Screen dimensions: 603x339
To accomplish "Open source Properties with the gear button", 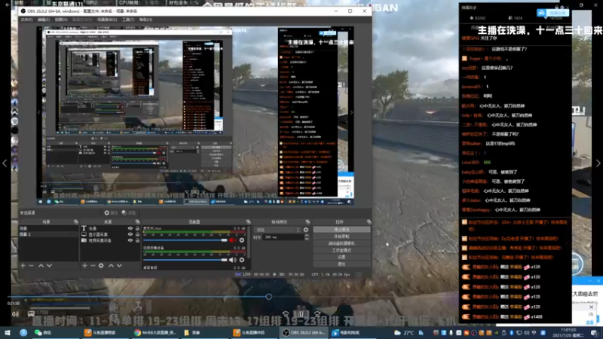I will (x=110, y=212).
